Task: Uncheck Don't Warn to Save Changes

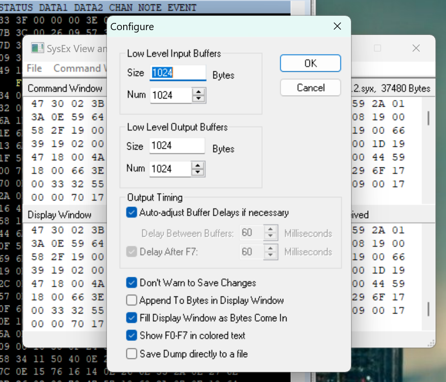Action: coord(132,283)
